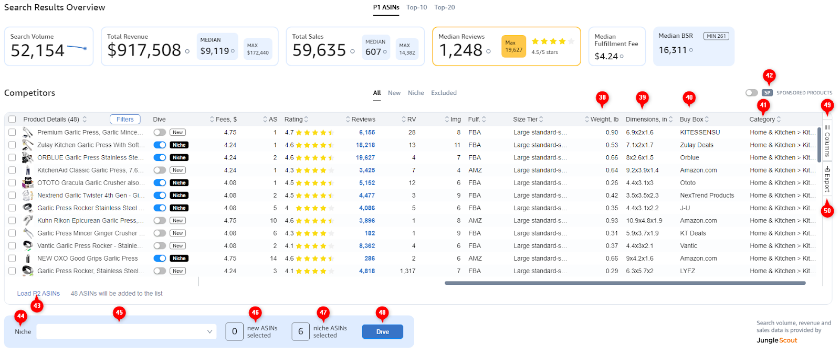Switch to the Top-20 tab
The image size is (840, 355).
445,7
